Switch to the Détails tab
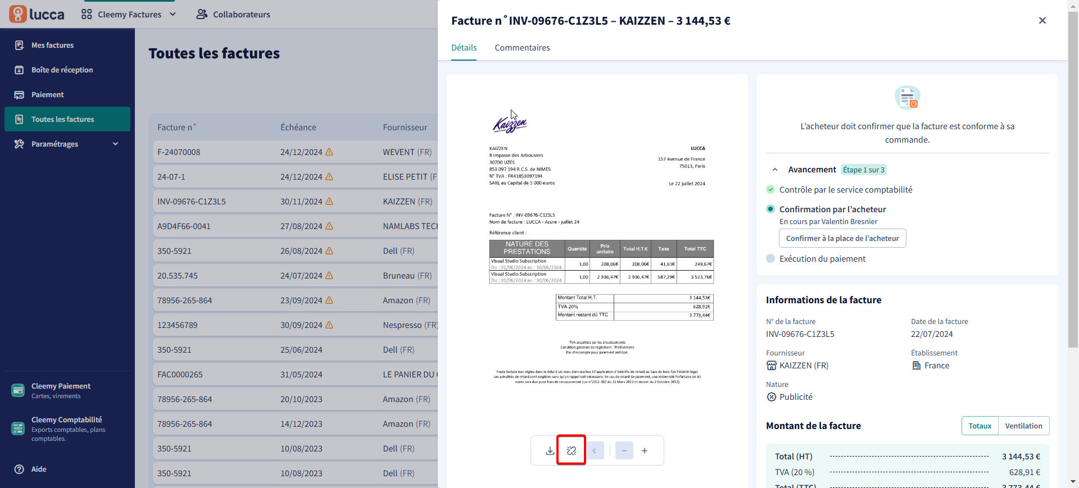Image resolution: width=1079 pixels, height=488 pixels. (464, 48)
